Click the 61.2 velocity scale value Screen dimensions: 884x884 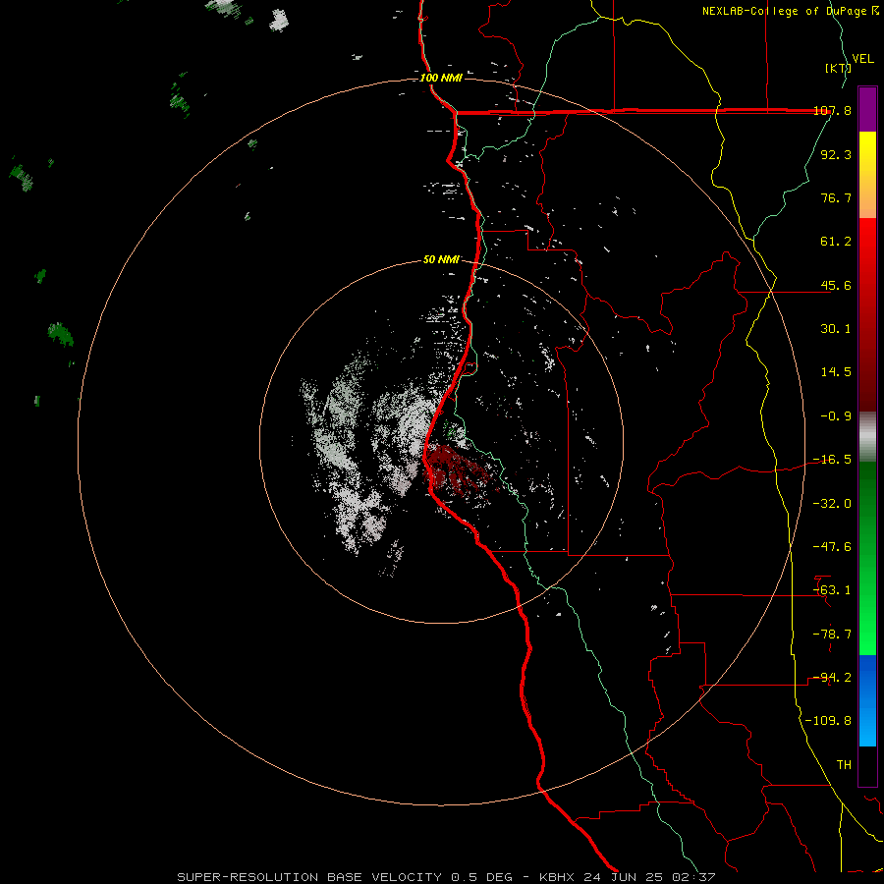pos(836,242)
